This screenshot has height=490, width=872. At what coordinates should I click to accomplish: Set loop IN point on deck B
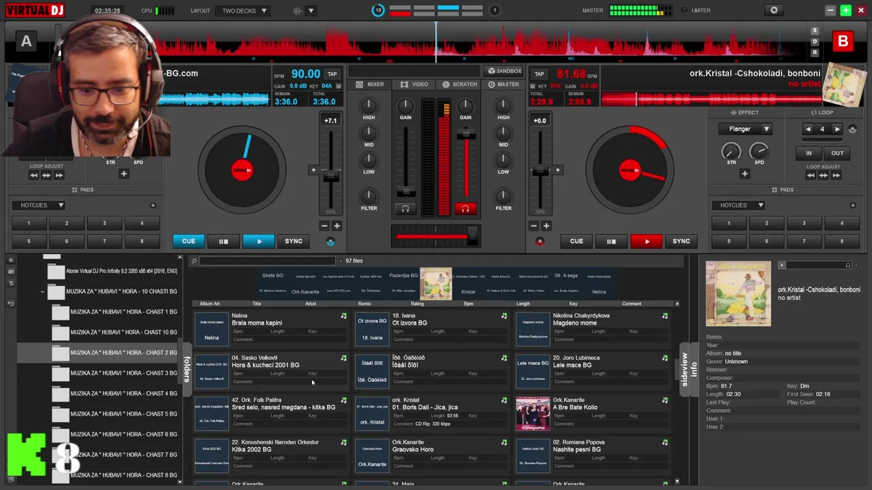tap(809, 153)
